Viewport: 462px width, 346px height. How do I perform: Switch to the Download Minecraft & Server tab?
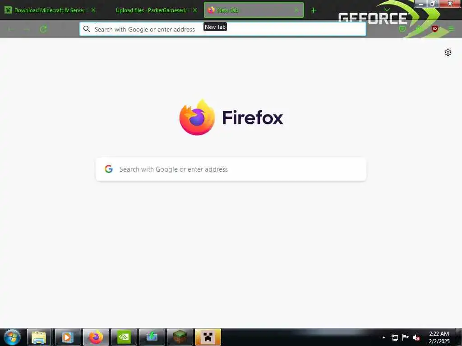(50, 10)
